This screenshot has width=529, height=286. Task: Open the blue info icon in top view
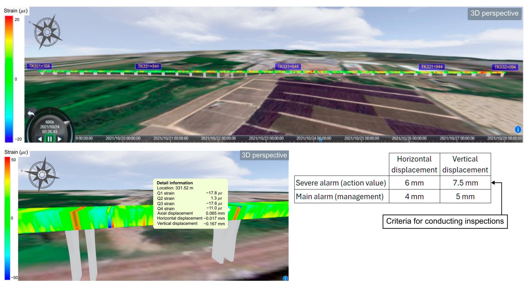coord(518,129)
